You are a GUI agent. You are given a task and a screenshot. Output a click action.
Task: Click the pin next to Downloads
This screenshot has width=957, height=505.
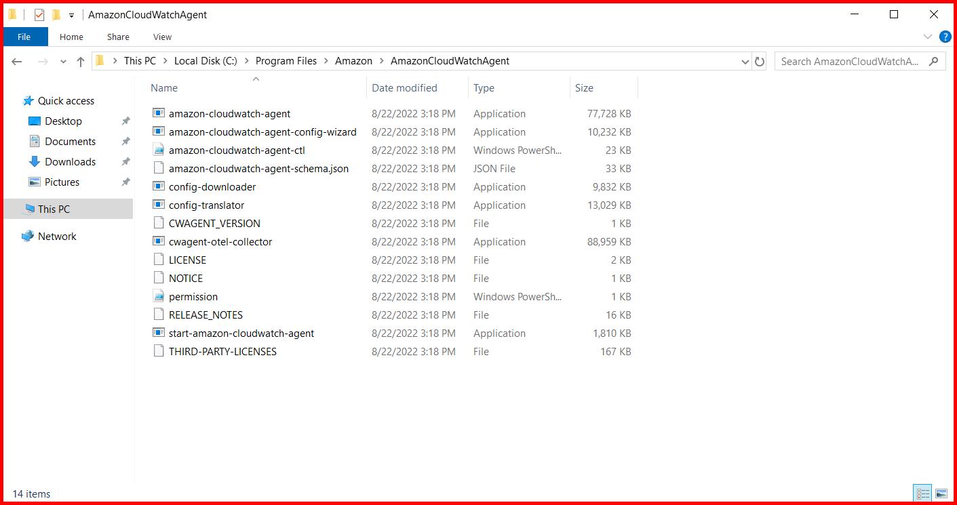click(x=124, y=161)
